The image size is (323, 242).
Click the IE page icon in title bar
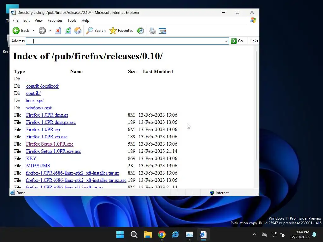(x=13, y=12)
